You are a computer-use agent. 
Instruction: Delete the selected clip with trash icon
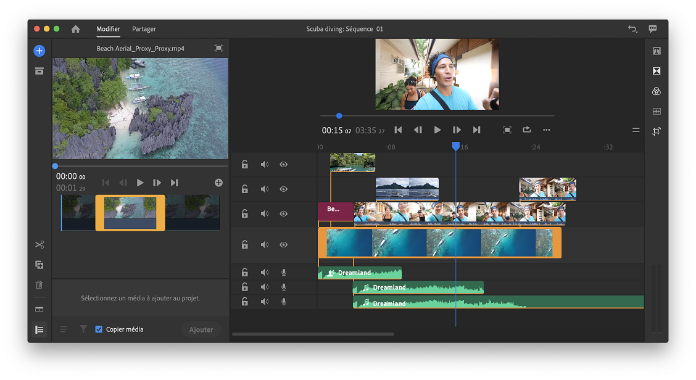point(39,285)
